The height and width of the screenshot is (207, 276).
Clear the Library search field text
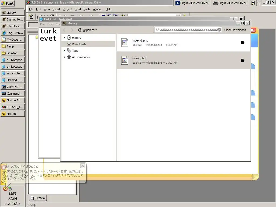219,30
